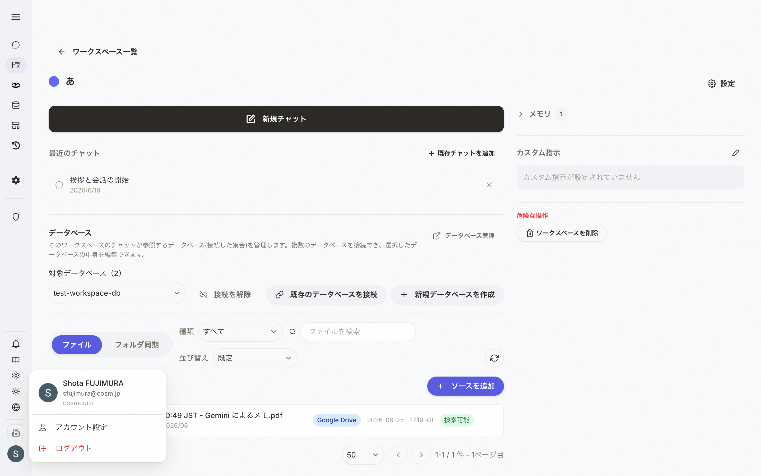Click 新規データベースを作成
Image resolution: width=761 pixels, height=476 pixels.
(447, 295)
